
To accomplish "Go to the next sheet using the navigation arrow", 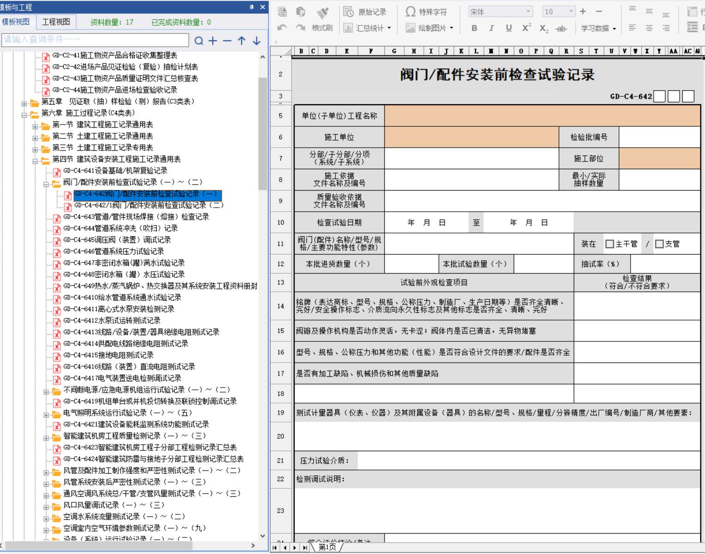I will [294, 548].
